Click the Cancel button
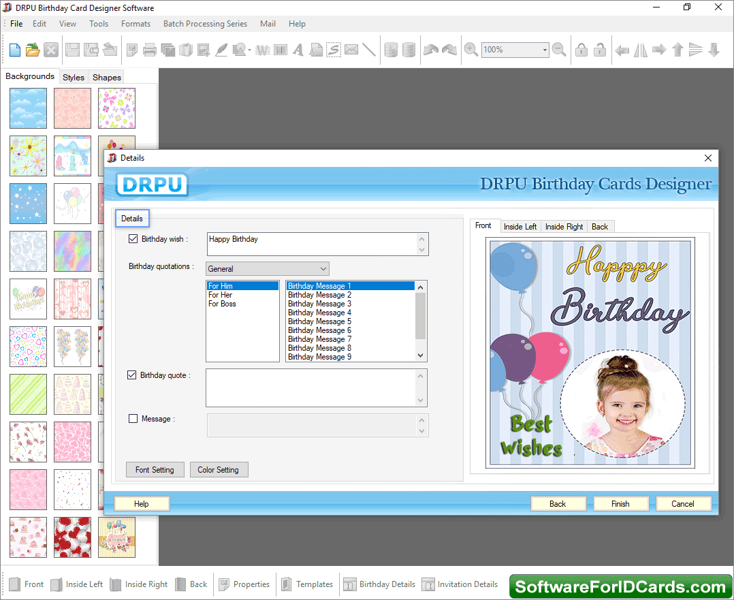The image size is (734, 600). (683, 504)
